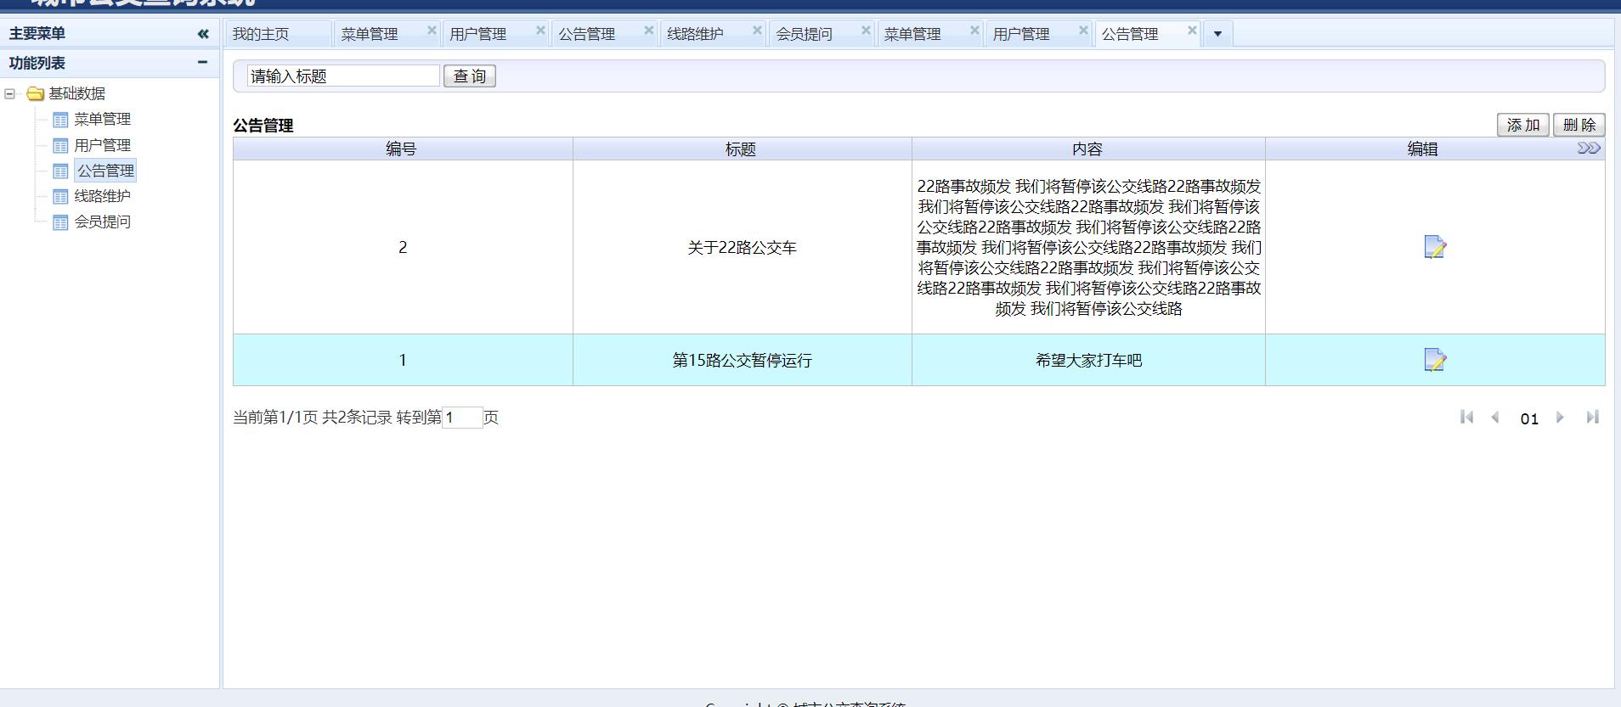The width and height of the screenshot is (1621, 707).
Task: Click page number 01 in pager
Action: (1529, 418)
